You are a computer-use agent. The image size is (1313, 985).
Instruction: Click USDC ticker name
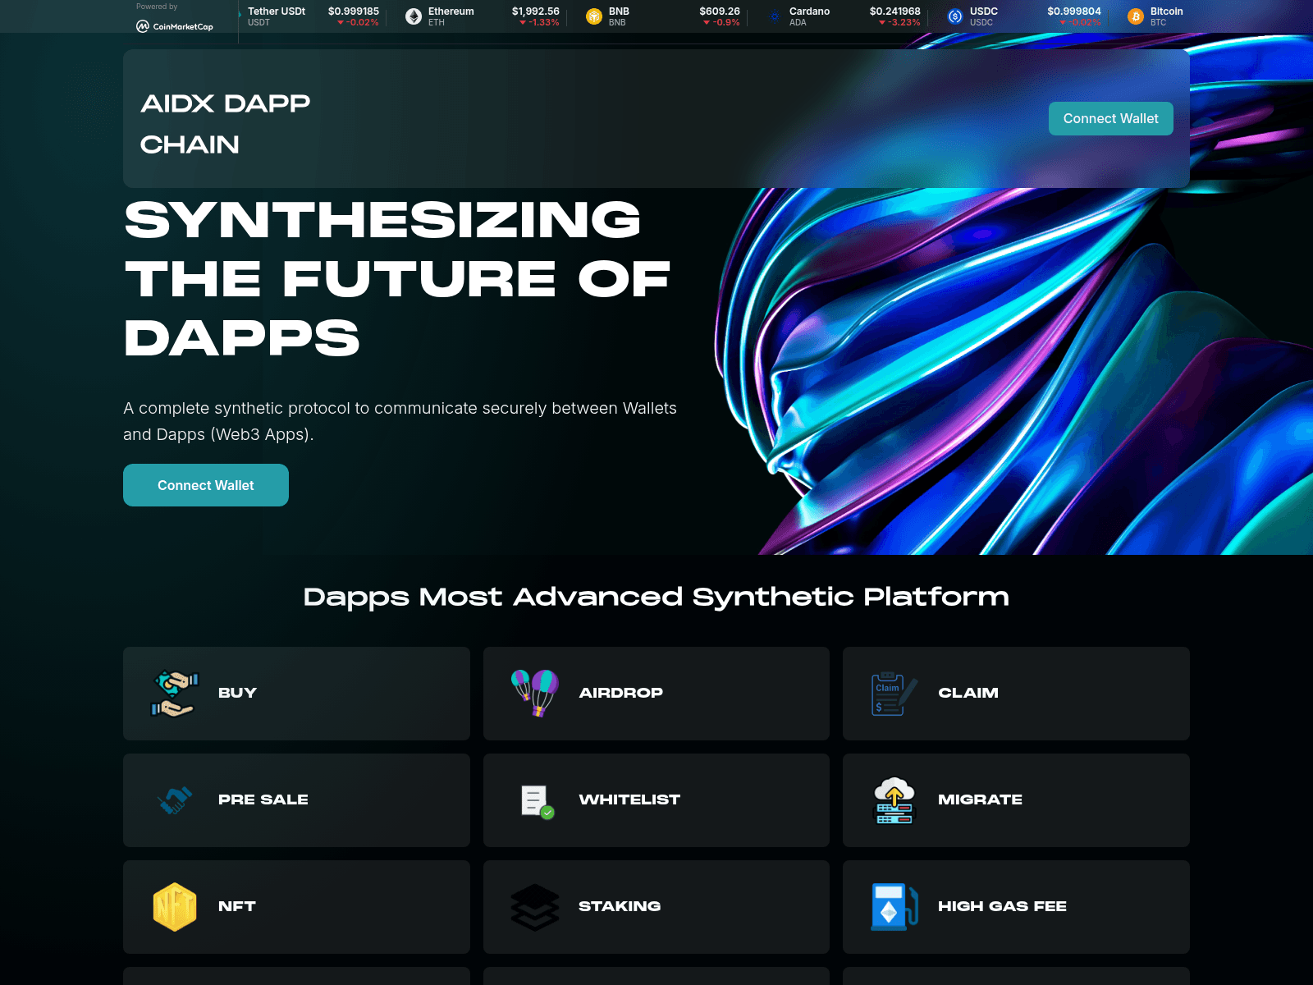point(984,11)
